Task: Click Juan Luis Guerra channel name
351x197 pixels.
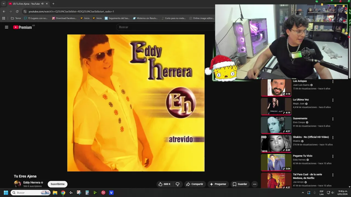Action: (x=301, y=85)
